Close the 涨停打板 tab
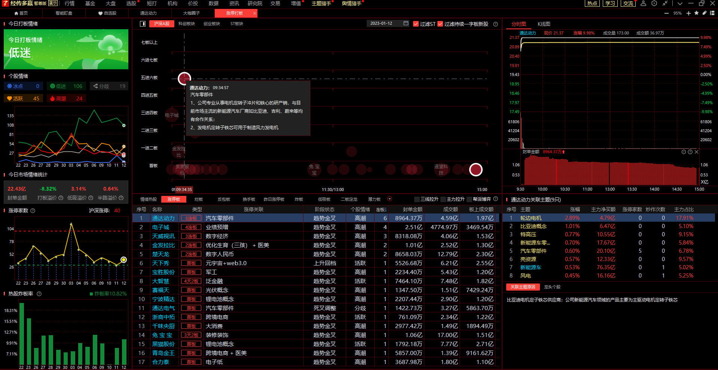 [x=255, y=13]
